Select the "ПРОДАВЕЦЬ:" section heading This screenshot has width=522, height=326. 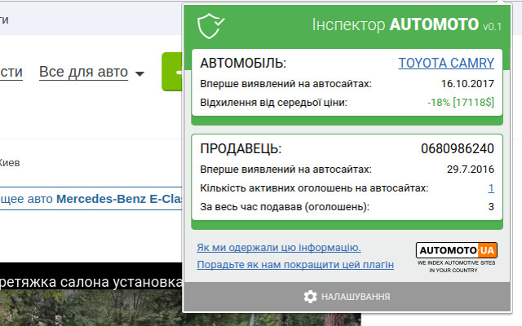(x=241, y=148)
